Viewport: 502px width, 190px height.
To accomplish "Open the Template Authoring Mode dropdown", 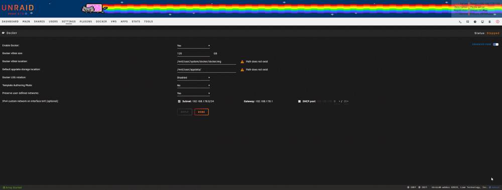I will (x=193, y=85).
